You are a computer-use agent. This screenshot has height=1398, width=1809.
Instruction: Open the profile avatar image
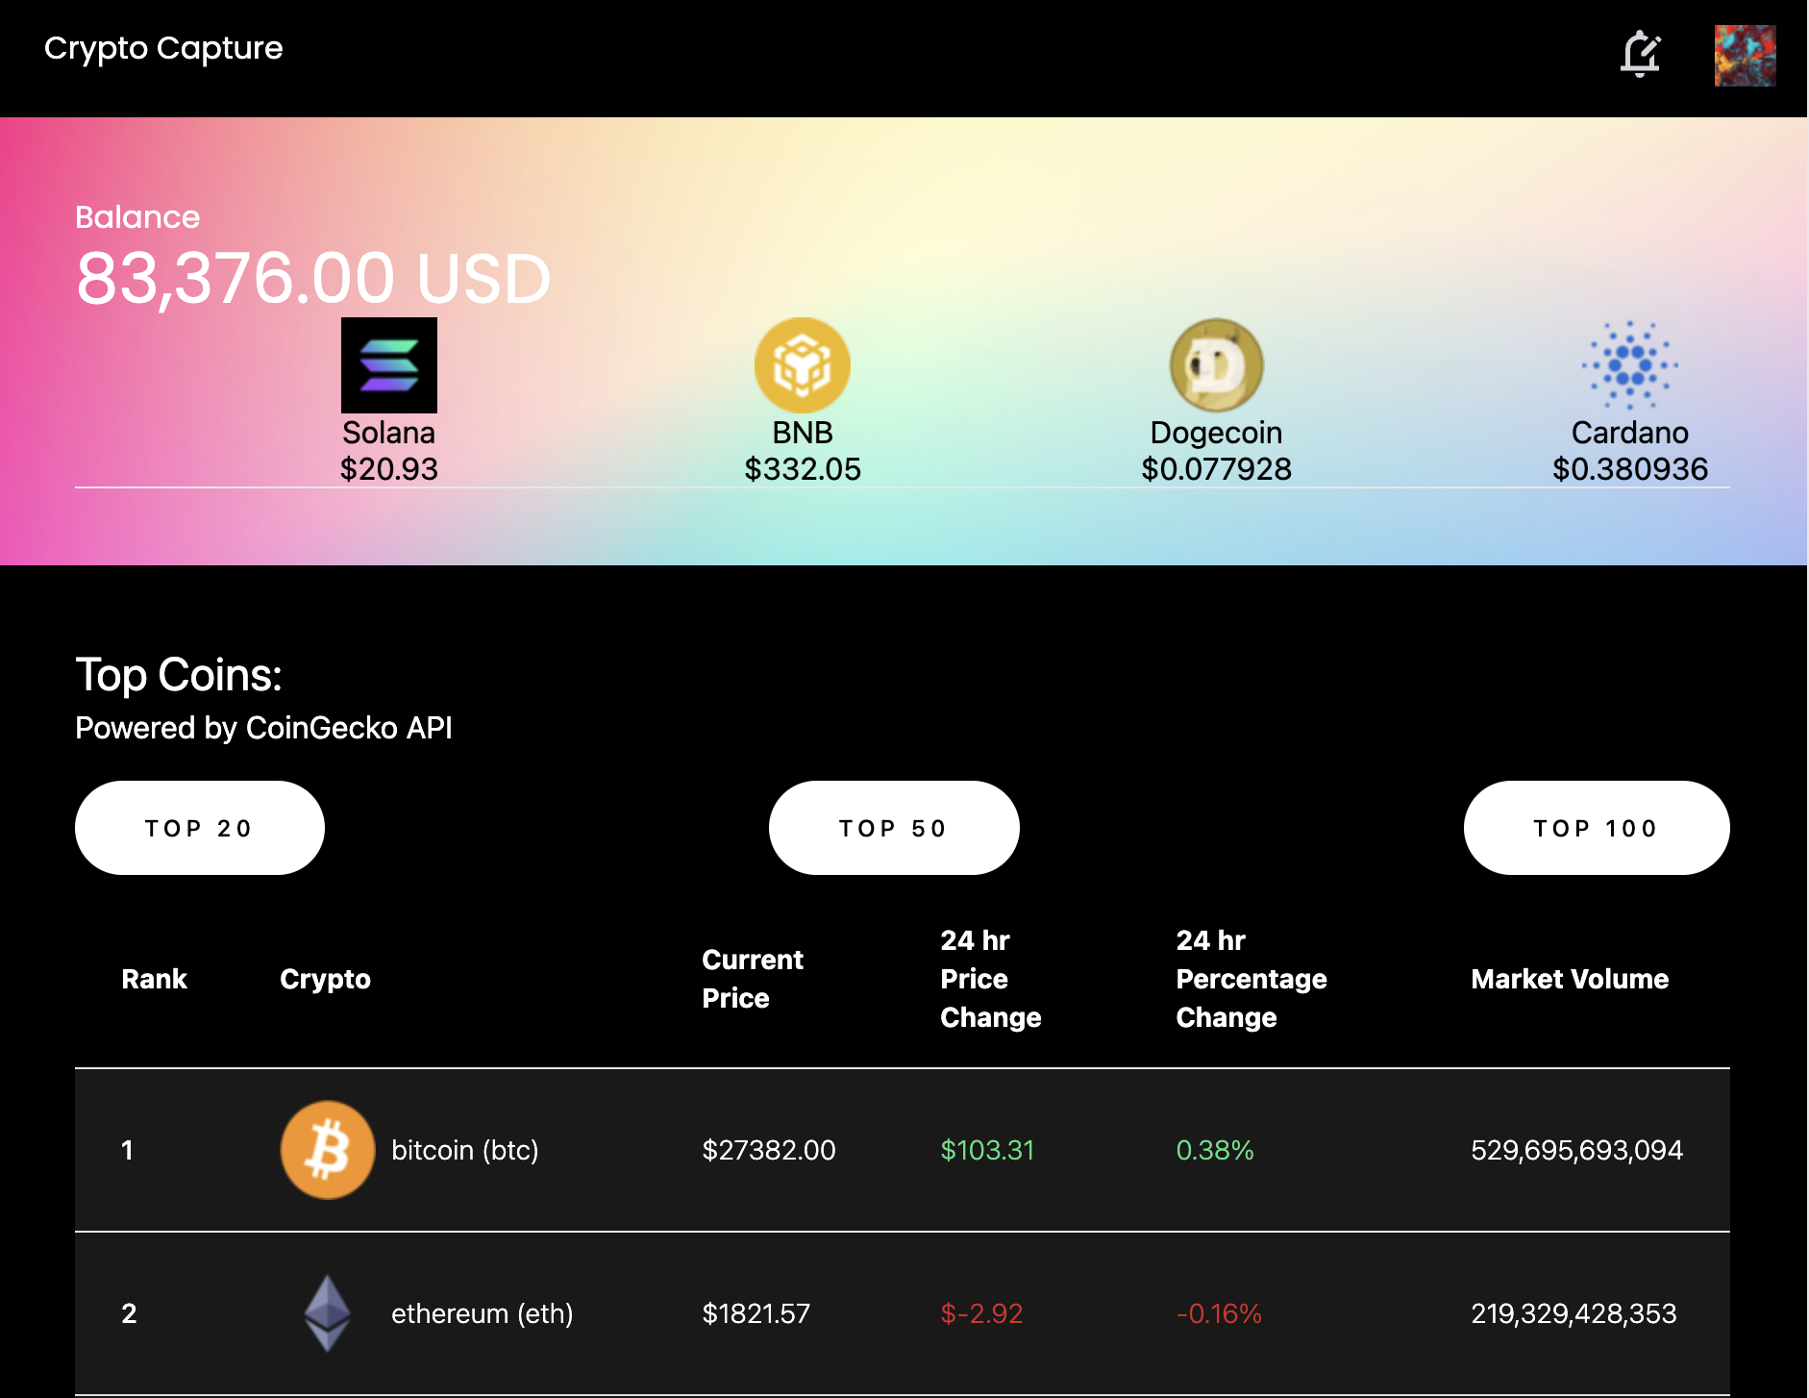click(x=1745, y=55)
